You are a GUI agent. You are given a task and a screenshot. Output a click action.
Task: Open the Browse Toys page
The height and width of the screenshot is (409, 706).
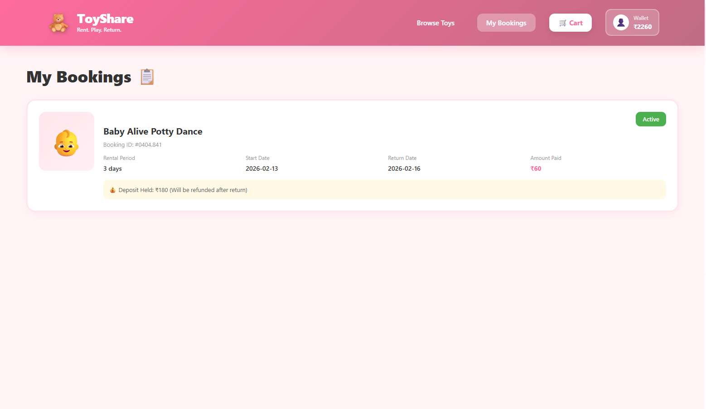[435, 23]
